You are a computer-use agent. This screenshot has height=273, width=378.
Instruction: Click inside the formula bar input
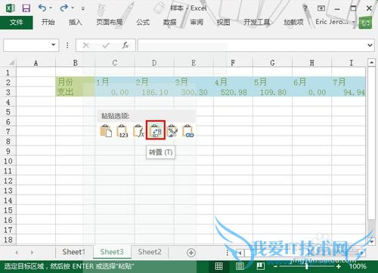click(252, 45)
